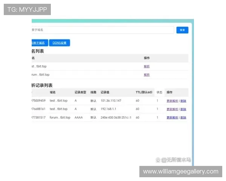The height and width of the screenshot is (181, 226).
Task: Delete the record for 101.36.110.147
Action: pyautogui.click(x=183, y=101)
